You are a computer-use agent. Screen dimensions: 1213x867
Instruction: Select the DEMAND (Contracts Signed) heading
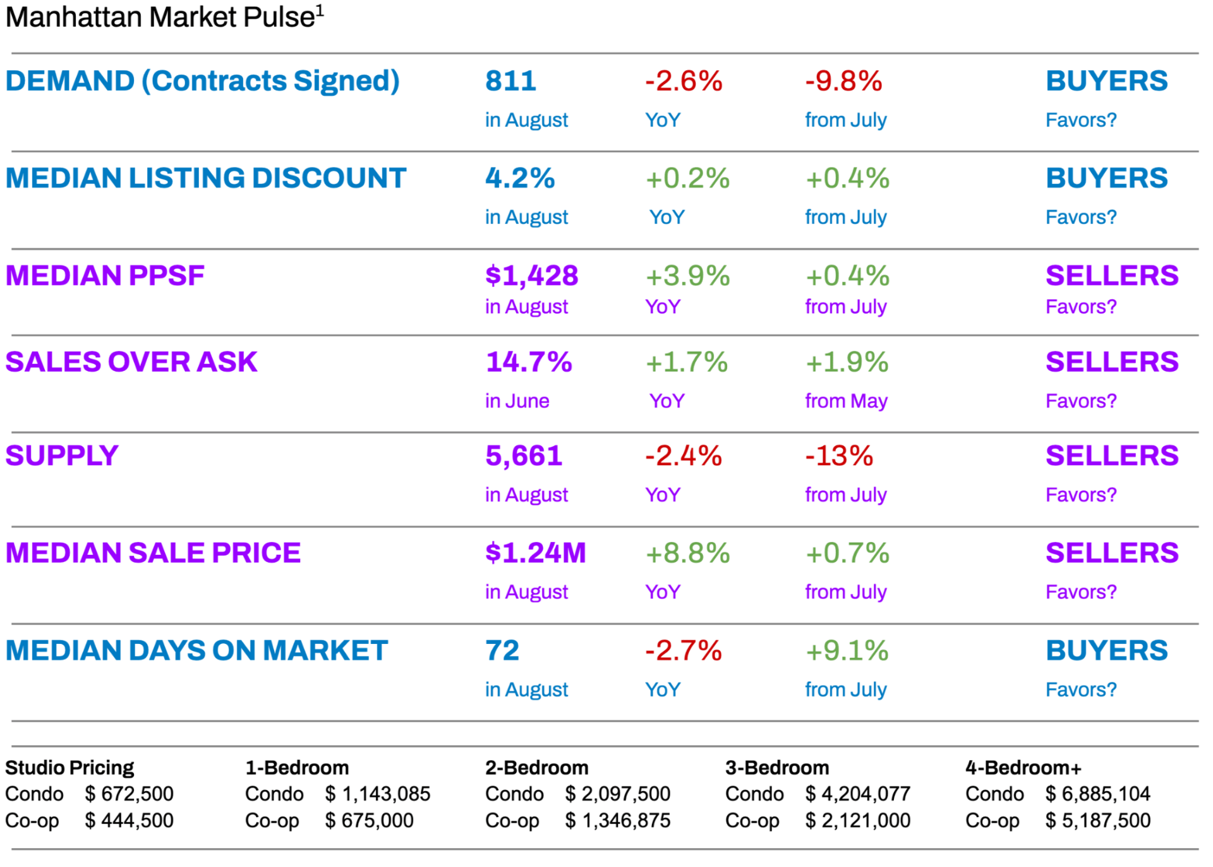tap(202, 81)
